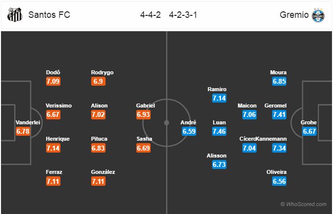Open Oliveira's 6.56 rating badge
Screen dimensions: 333x214
pos(278,181)
